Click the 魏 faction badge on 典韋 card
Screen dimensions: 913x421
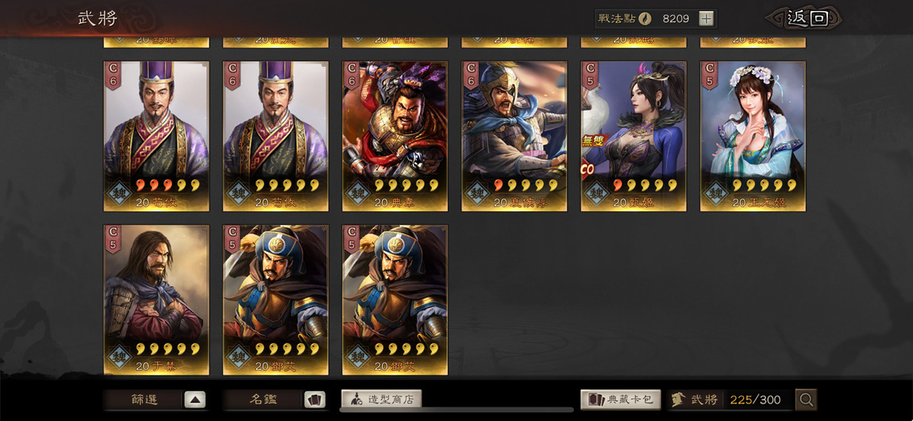357,193
